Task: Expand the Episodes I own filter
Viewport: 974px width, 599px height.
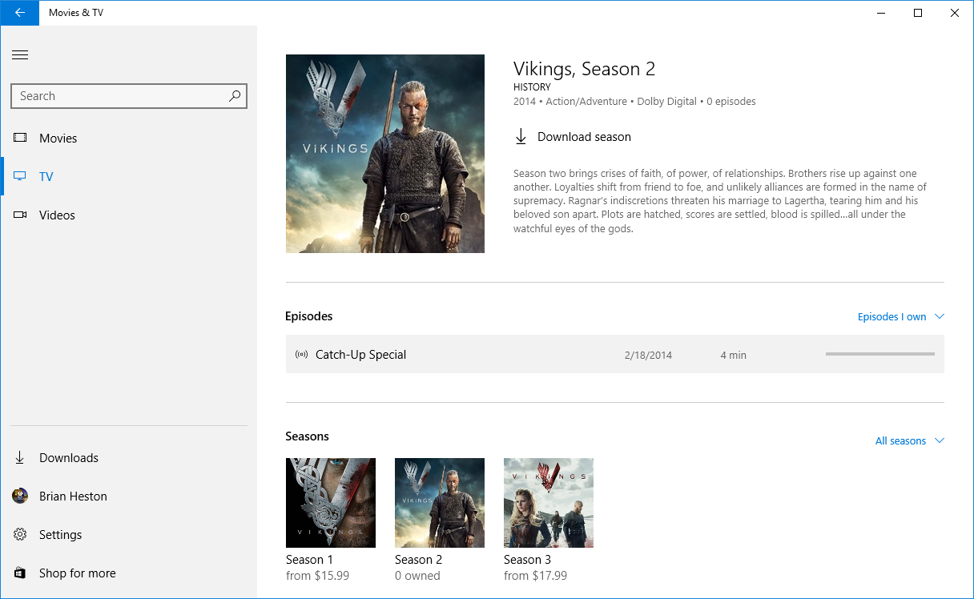Action: click(901, 316)
